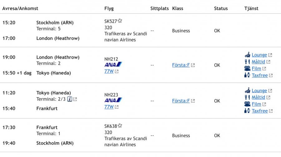
Task: Open the 77W aircraft link for NH212
Action: 109,71
